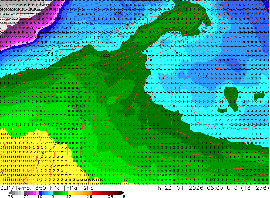Click the dark green swatch at legend value 0
Viewport: 270px width, 198px height.
click(x=55, y=193)
